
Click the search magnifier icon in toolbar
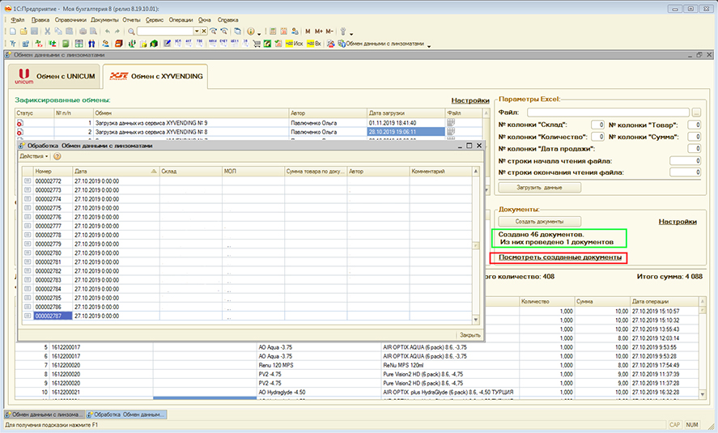point(131,31)
